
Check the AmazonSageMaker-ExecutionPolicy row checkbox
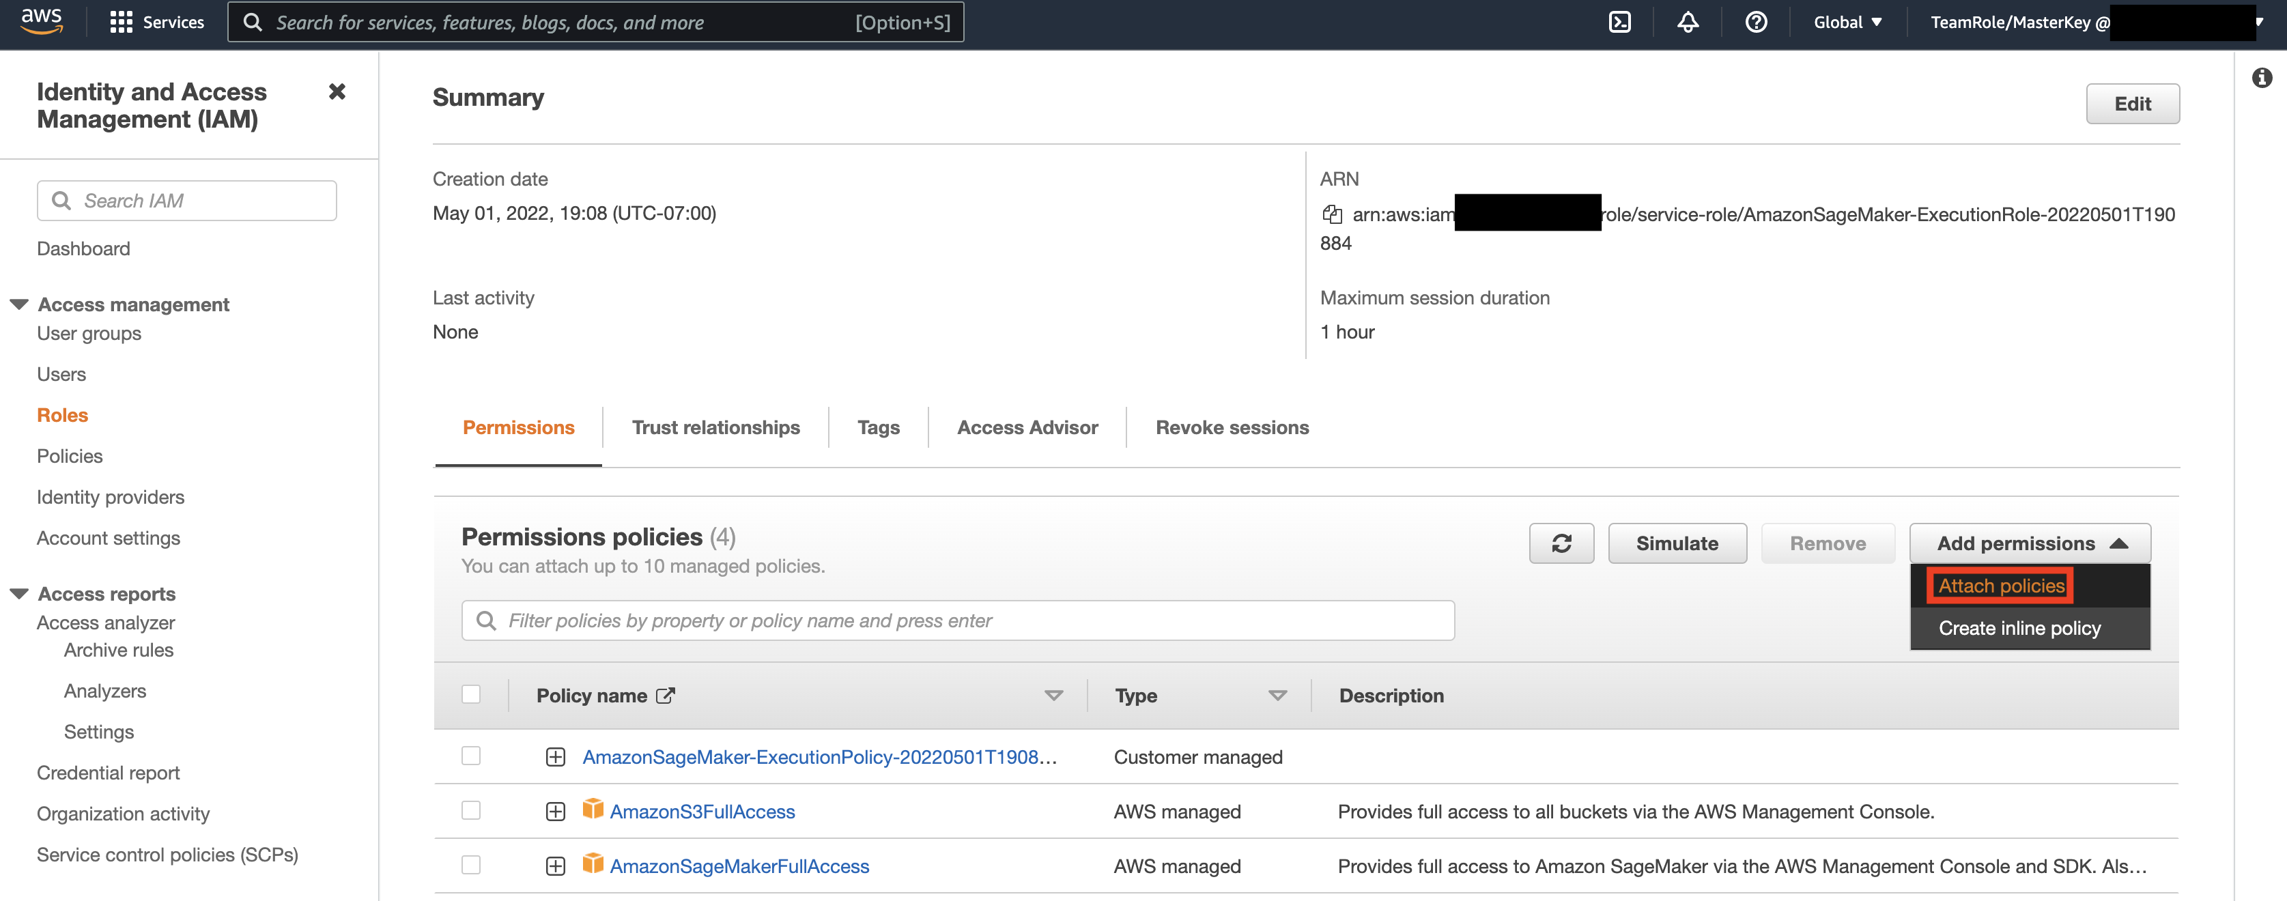pyautogui.click(x=470, y=756)
